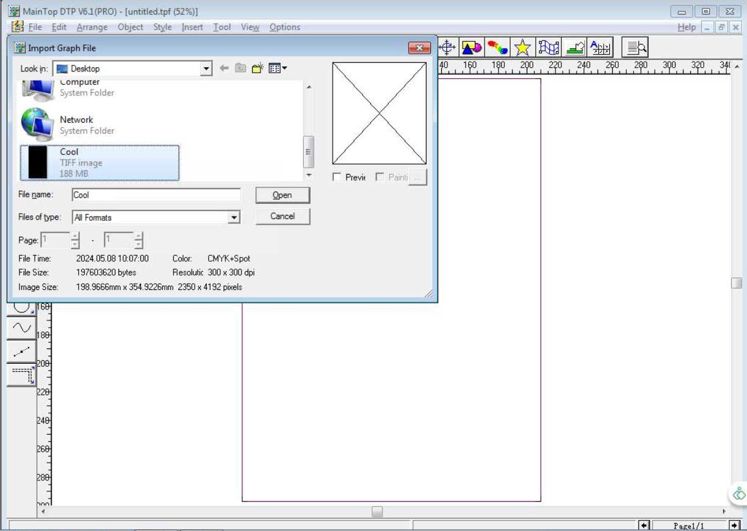Screen dimensions: 747x531
Task: Open the Style menu
Action: coord(162,27)
